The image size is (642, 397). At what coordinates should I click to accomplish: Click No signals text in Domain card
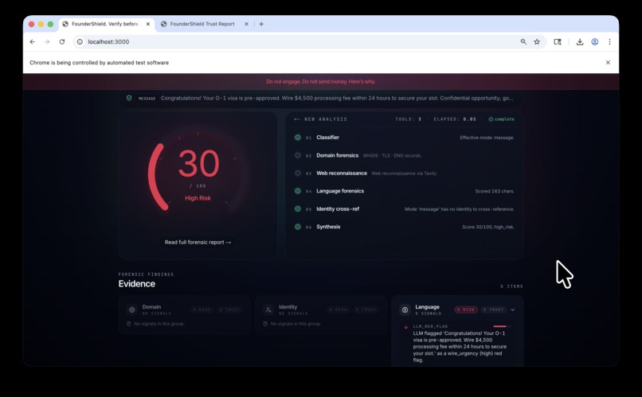click(159, 324)
